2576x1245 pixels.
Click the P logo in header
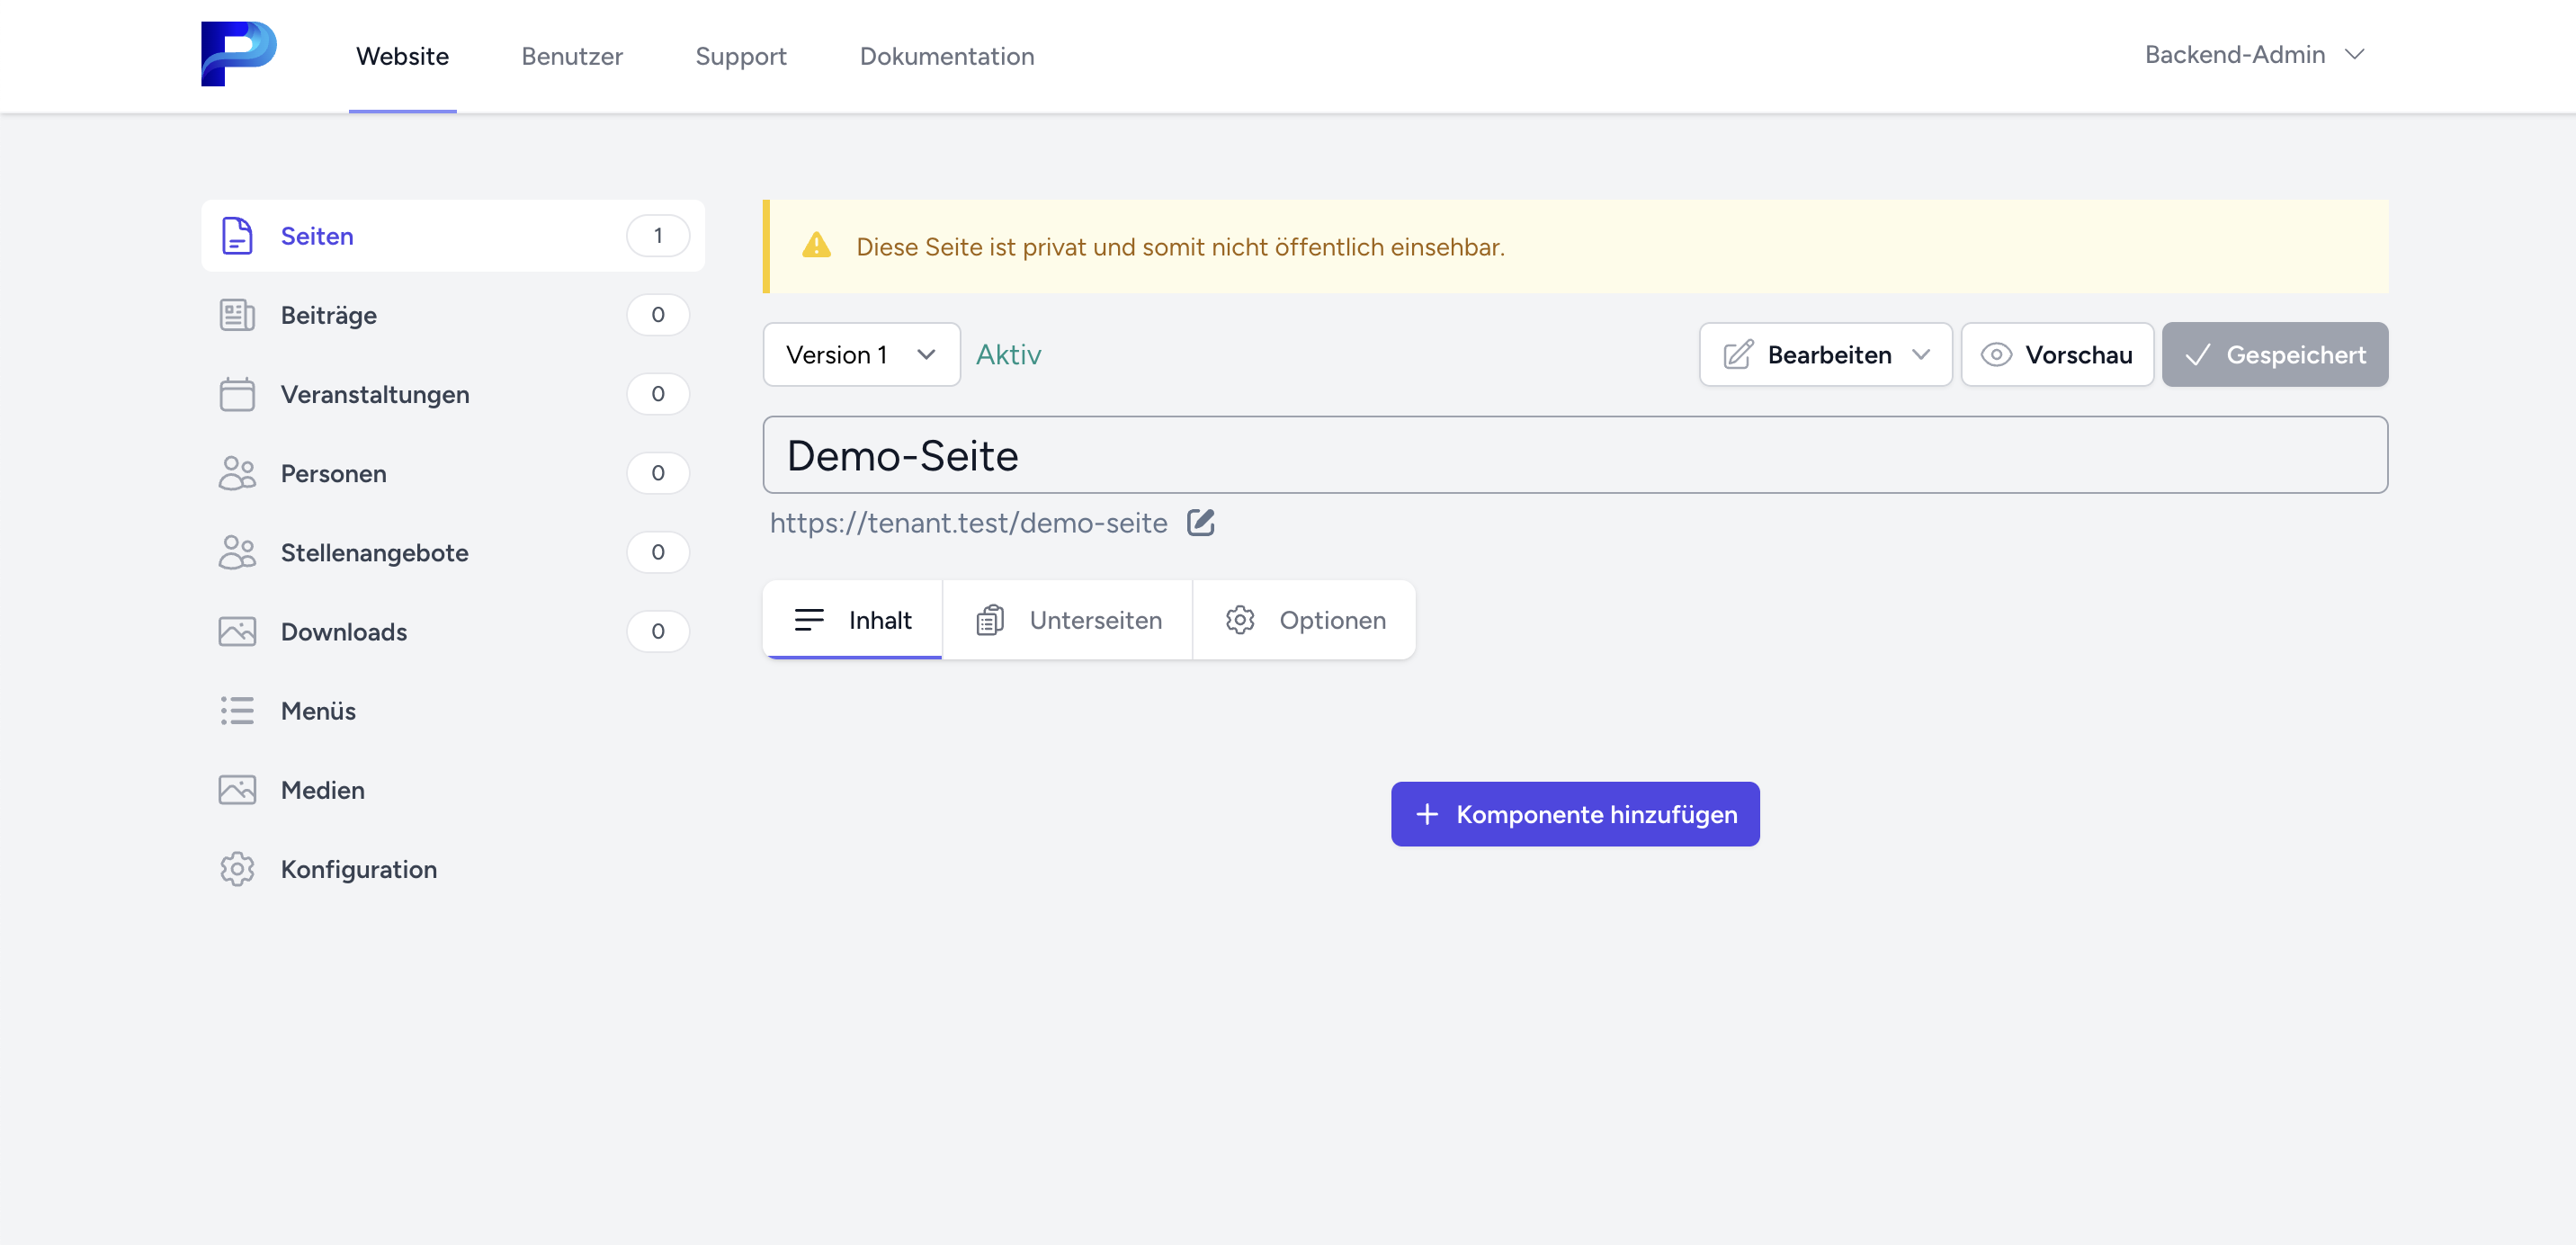coord(238,54)
